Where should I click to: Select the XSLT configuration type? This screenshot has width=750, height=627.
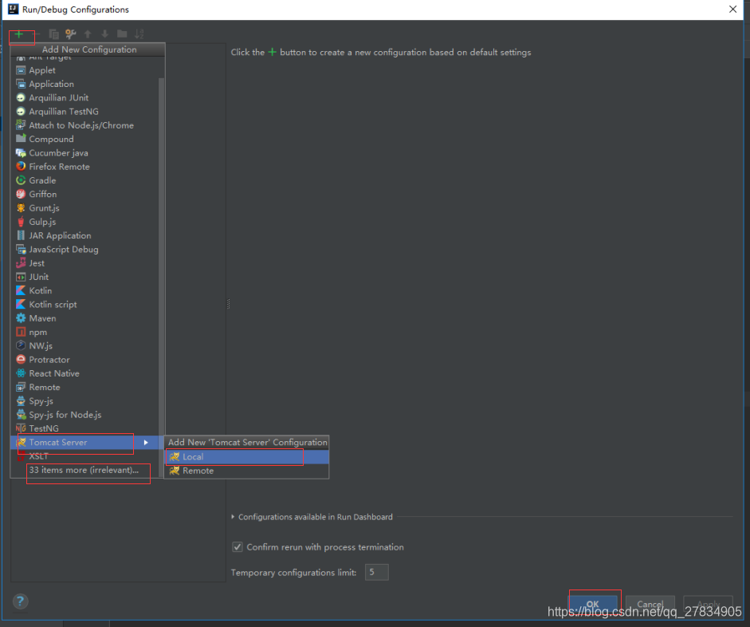[x=84, y=456]
